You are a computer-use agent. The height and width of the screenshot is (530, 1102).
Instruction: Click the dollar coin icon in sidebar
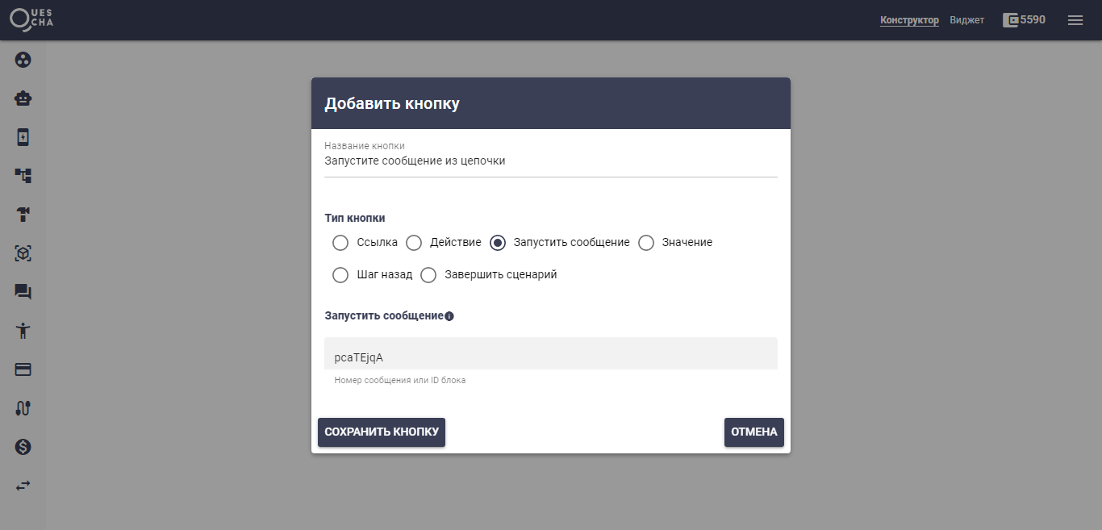(23, 447)
